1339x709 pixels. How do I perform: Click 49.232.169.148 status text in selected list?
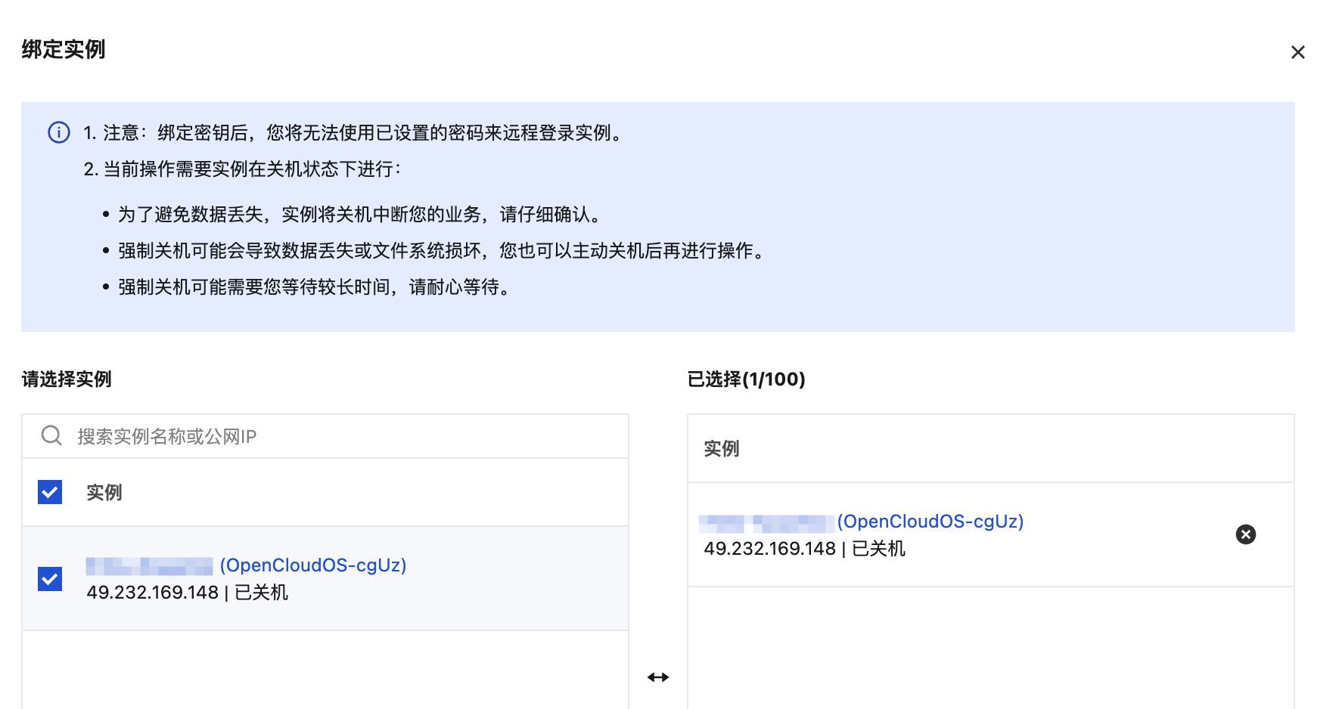point(804,549)
